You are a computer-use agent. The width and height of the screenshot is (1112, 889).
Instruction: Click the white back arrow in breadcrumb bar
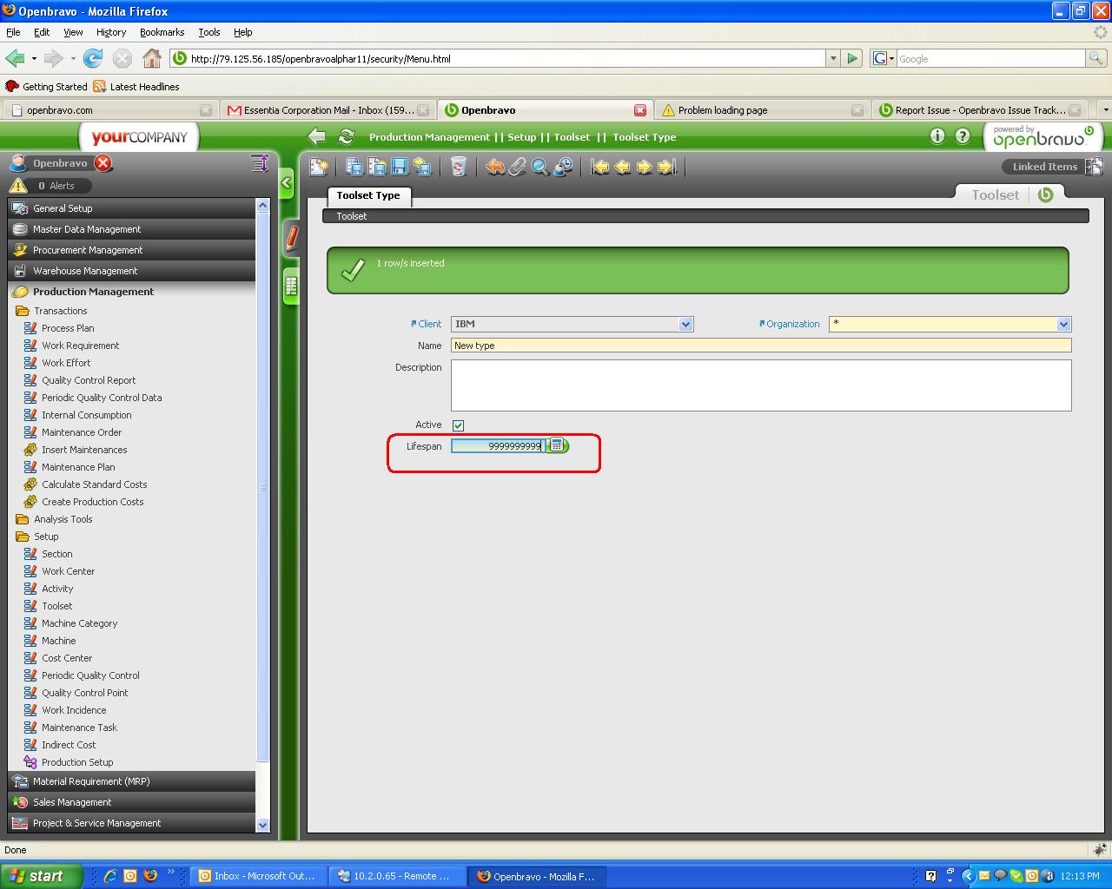click(x=317, y=136)
